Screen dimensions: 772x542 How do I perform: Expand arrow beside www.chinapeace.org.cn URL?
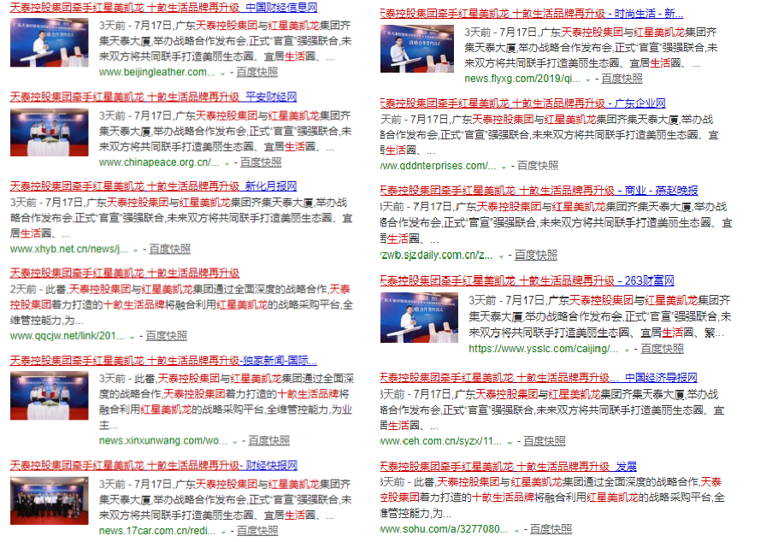pyautogui.click(x=227, y=163)
